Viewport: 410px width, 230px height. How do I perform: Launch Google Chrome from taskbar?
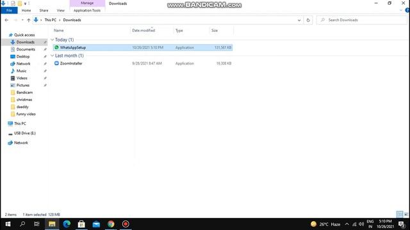(111, 224)
